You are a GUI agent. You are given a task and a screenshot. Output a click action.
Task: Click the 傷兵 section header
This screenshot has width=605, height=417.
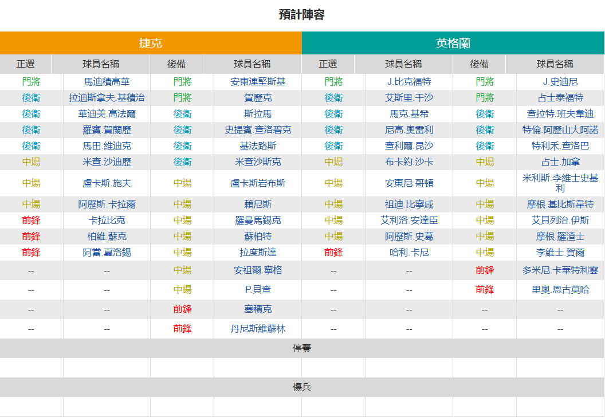pyautogui.click(x=302, y=387)
